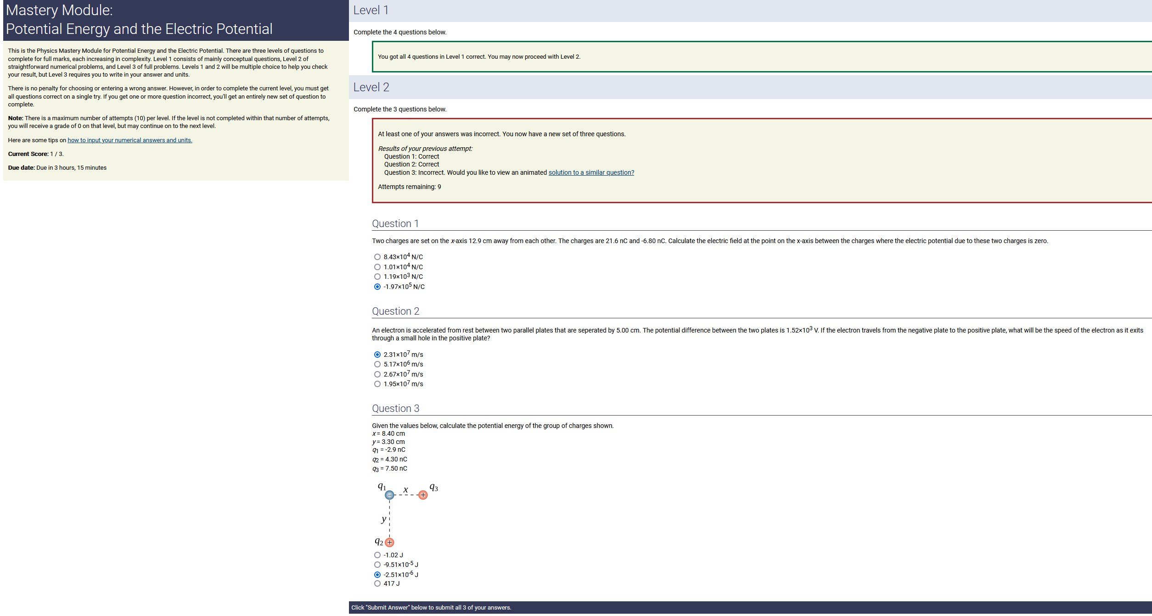Click the negative charge q1 in the diagram
Image resolution: width=1152 pixels, height=616 pixels.
[389, 495]
